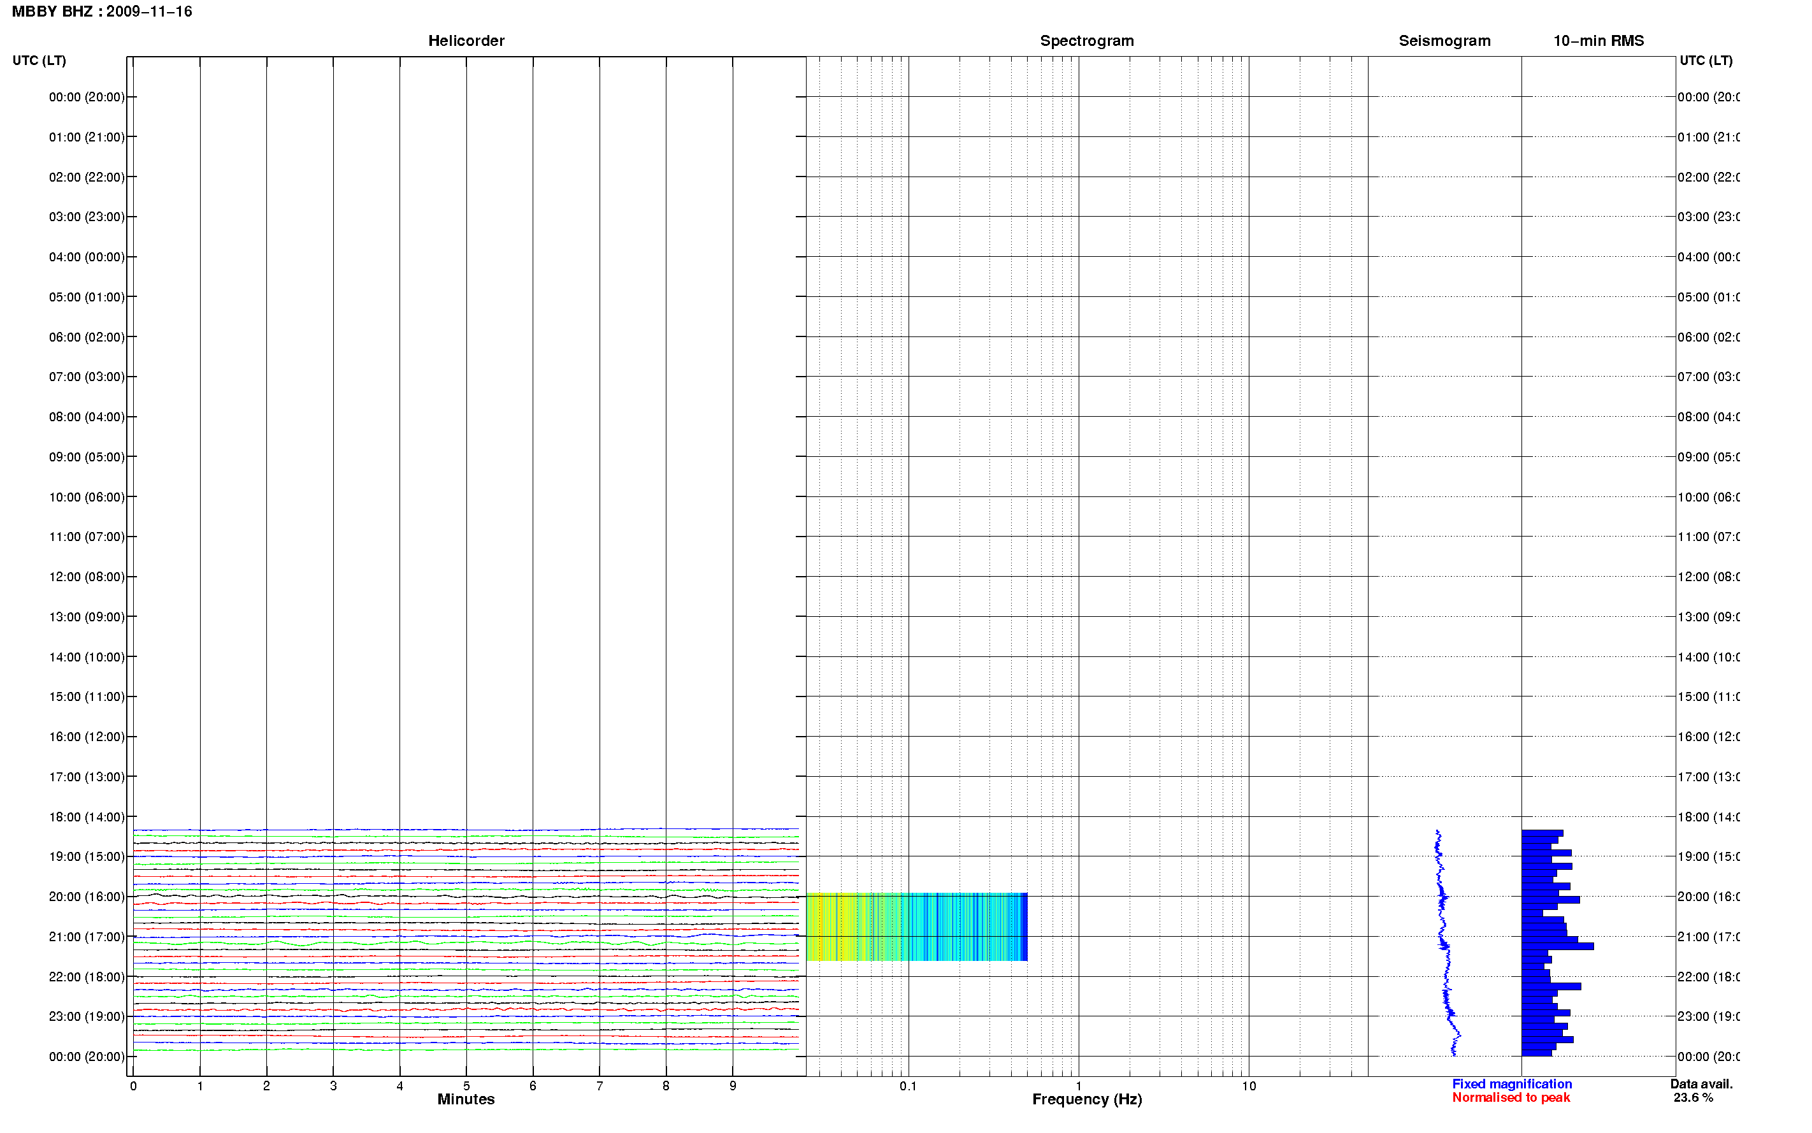Viewport: 1812px width, 1133px height.
Task: Click the 'Data avail.' label
Action: click(1701, 1083)
